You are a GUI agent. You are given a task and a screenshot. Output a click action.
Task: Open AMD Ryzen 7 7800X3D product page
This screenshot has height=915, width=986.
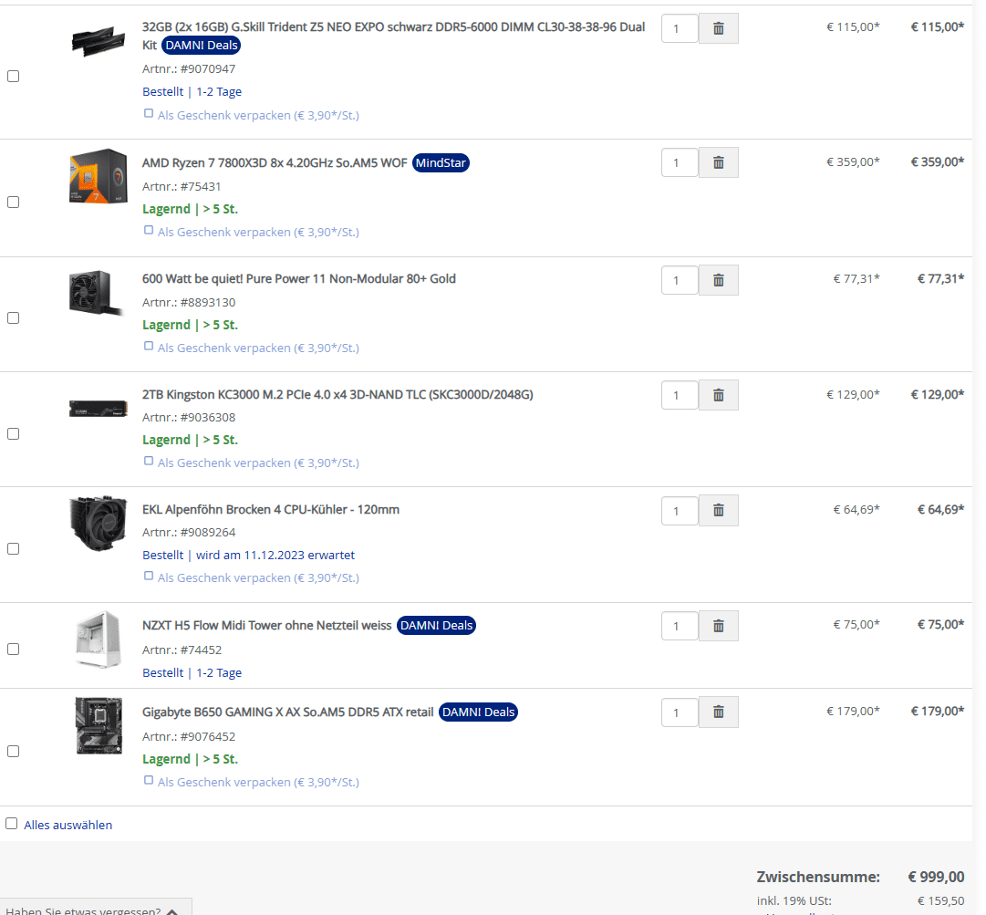click(x=275, y=163)
